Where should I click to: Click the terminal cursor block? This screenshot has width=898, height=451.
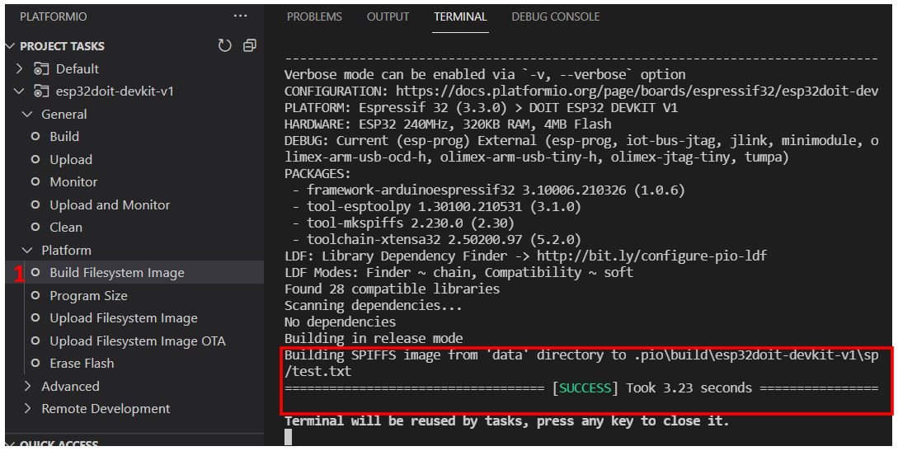pyautogui.click(x=288, y=437)
